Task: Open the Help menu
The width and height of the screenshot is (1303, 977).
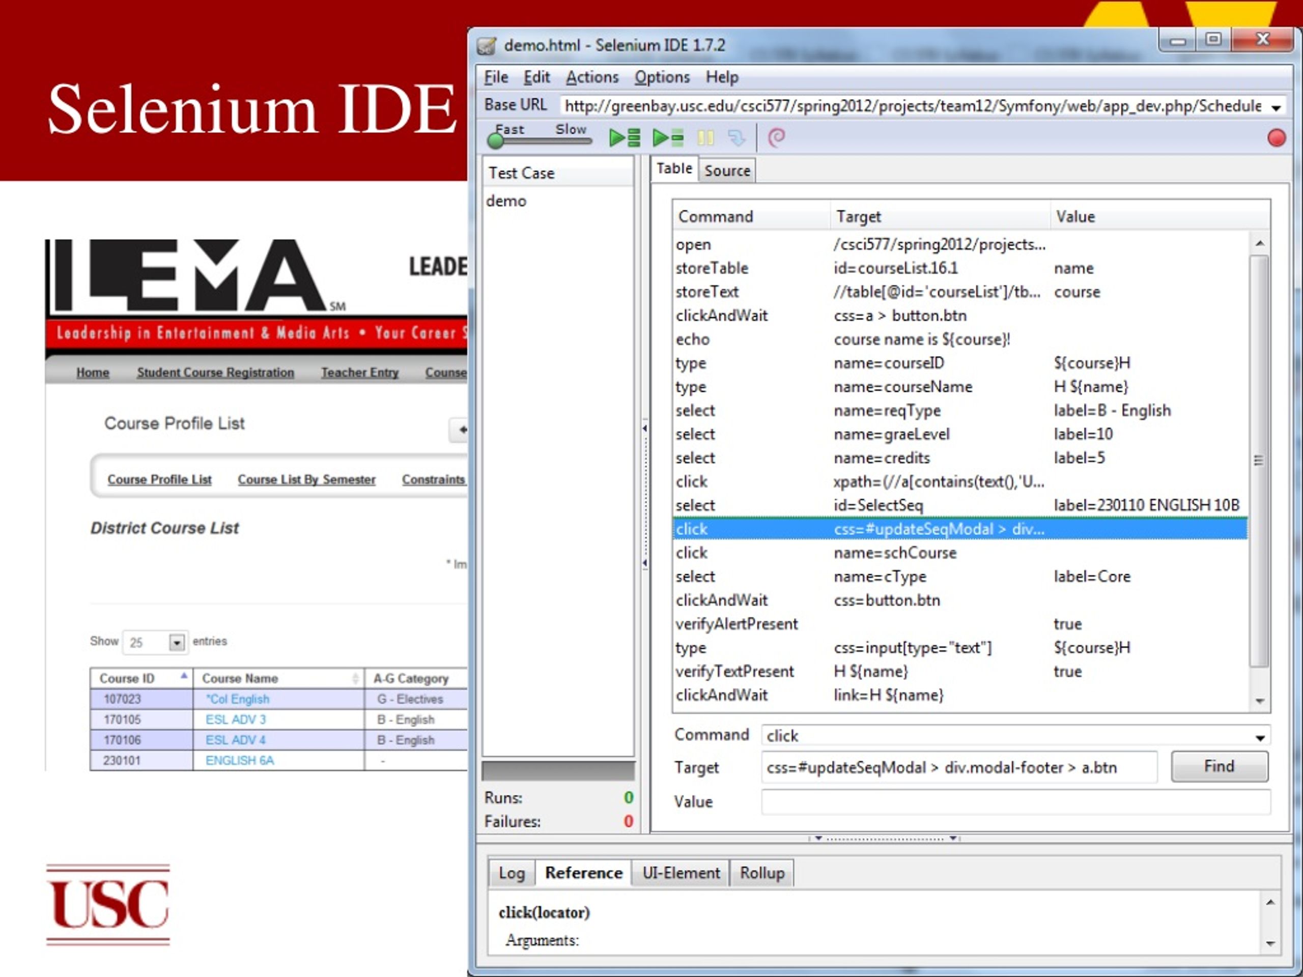Action: click(722, 77)
